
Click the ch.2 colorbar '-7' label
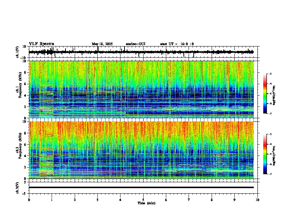click(270, 174)
